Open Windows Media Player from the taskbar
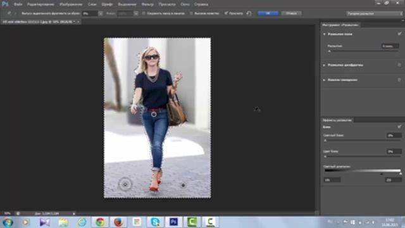The width and height of the screenshot is (405, 228). click(x=25, y=222)
